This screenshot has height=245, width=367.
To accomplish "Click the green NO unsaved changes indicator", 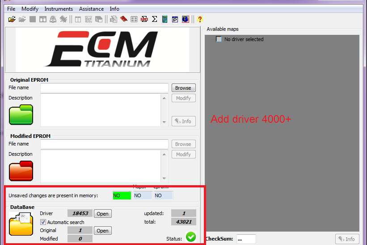I will pyautogui.click(x=122, y=195).
